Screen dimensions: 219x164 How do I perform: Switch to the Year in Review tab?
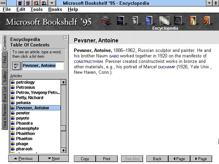pyautogui.click(x=5, y=116)
